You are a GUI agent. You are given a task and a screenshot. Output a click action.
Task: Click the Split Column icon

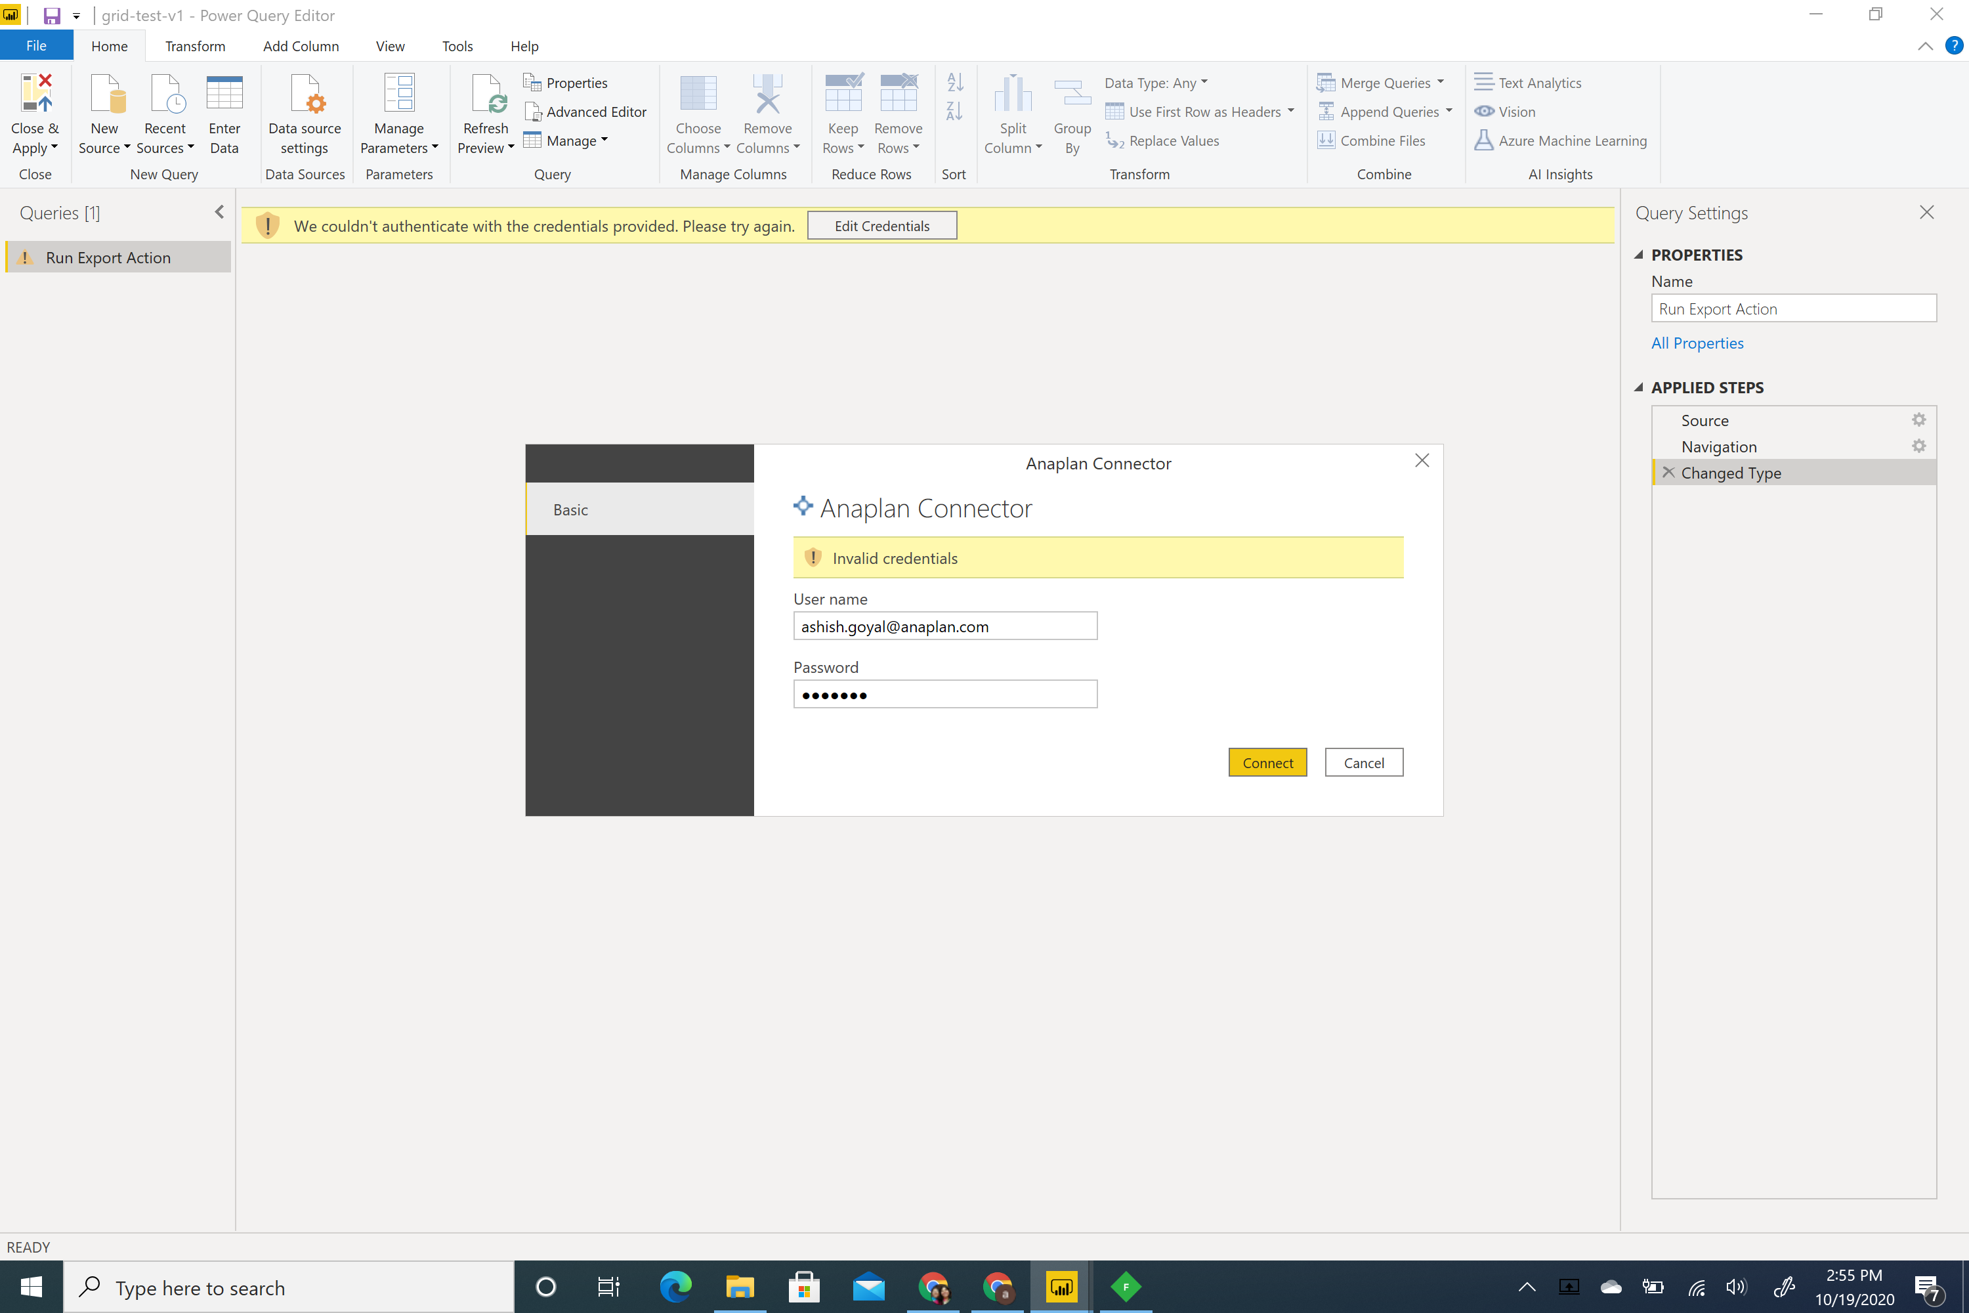coord(1013,93)
